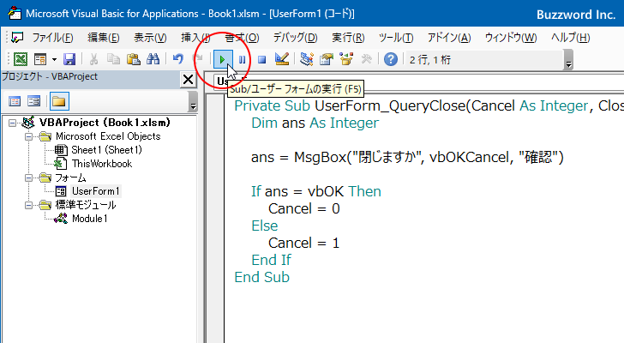Open VBA Help question mark icon
The image size is (624, 343).
(x=391, y=60)
